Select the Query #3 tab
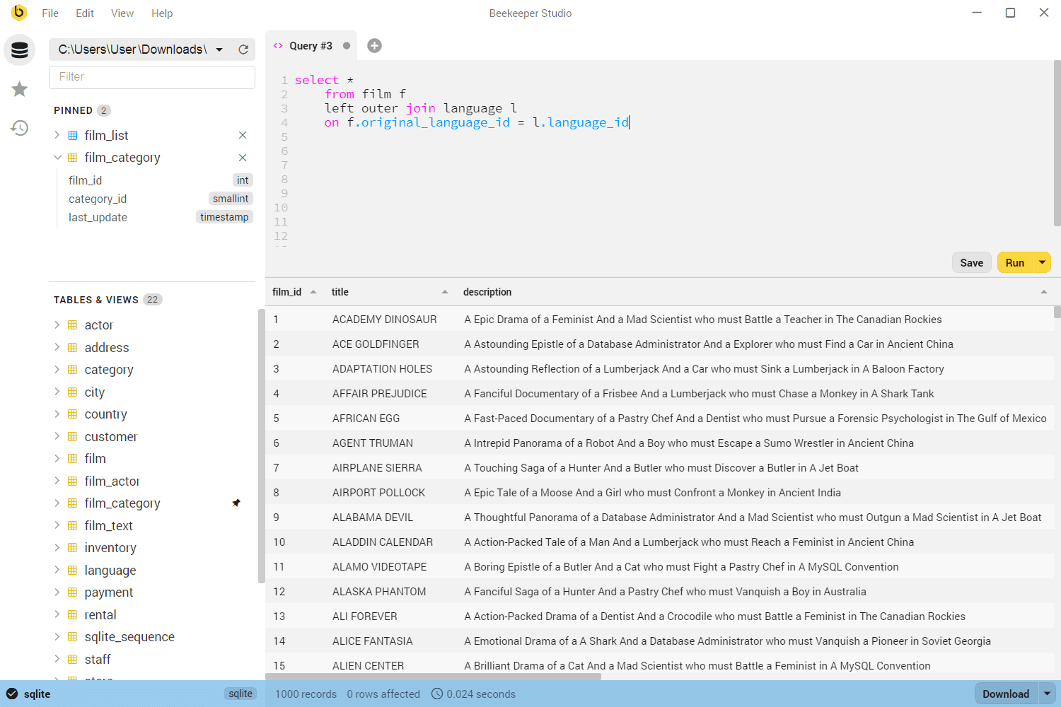The image size is (1061, 707). (x=311, y=46)
